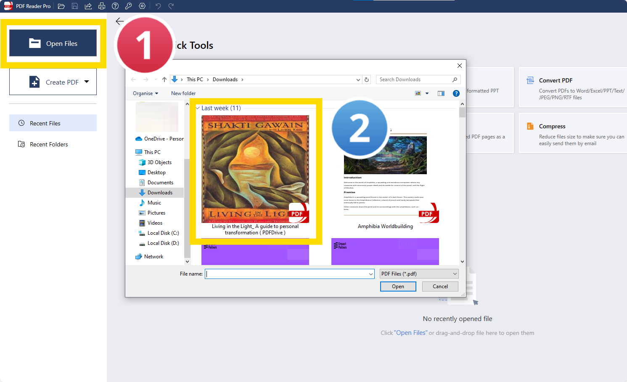This screenshot has height=382, width=627.
Task: Select Desktop in navigation tree
Action: [x=152, y=172]
